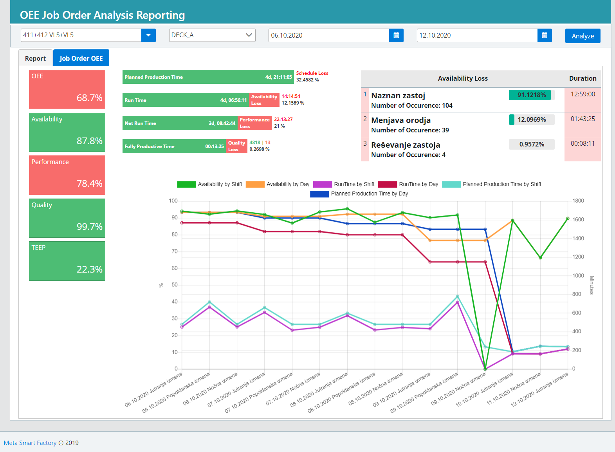
Task: Click the end date field showing 12.10.2020
Action: click(x=477, y=35)
